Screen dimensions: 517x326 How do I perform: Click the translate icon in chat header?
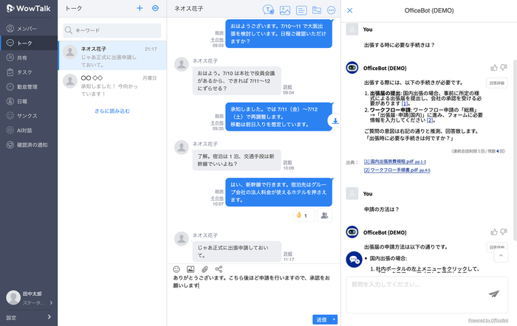[268, 10]
